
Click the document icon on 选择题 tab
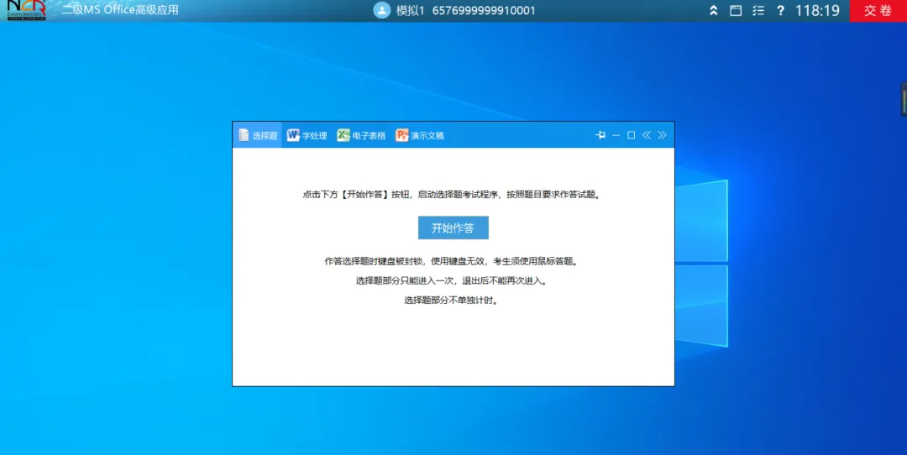[244, 135]
